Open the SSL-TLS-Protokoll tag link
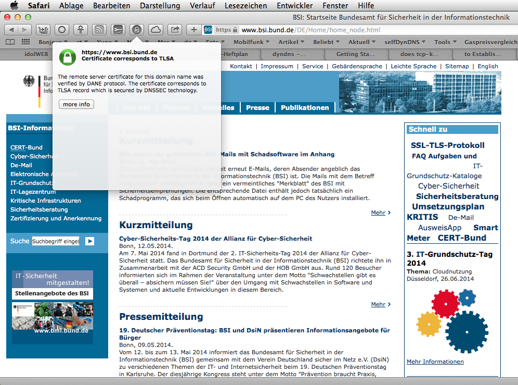This screenshot has height=385, width=518. (x=447, y=145)
